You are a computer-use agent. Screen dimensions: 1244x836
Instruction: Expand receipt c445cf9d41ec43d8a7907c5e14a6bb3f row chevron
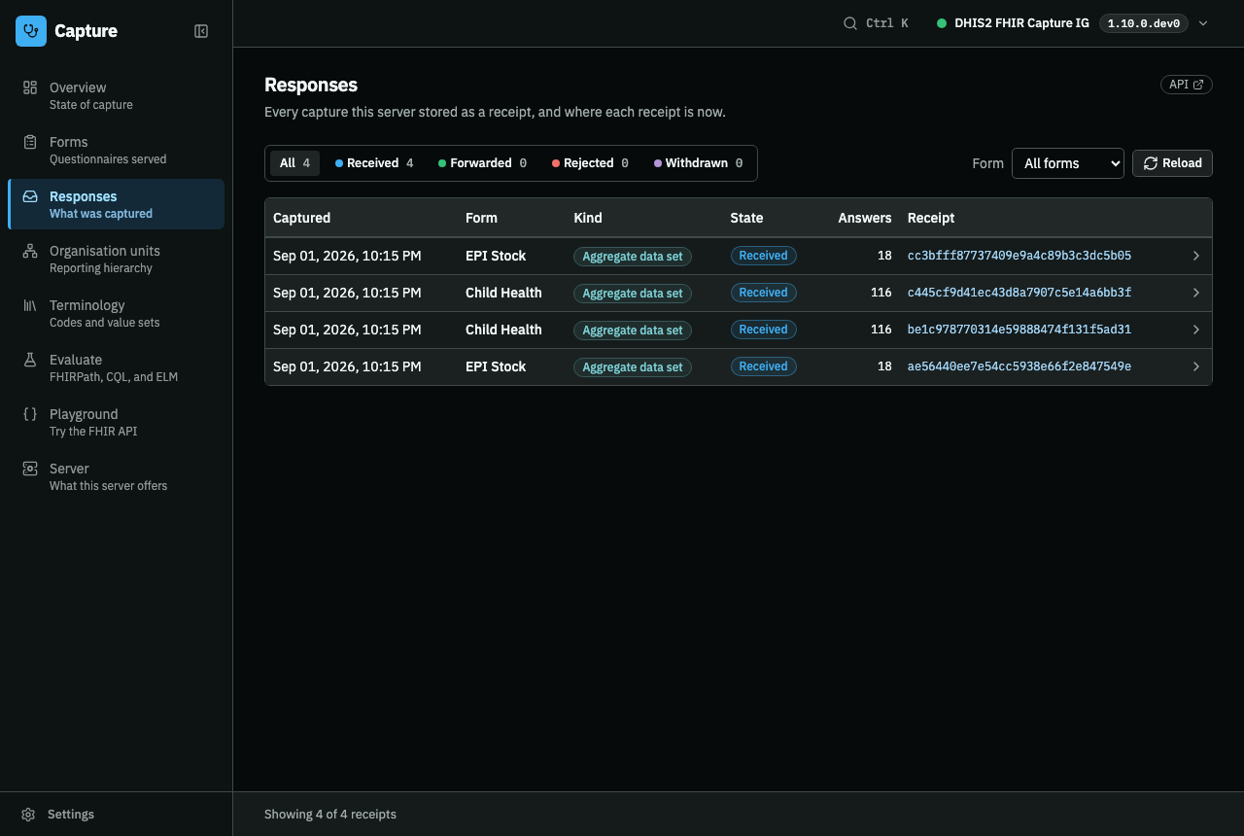tap(1196, 293)
